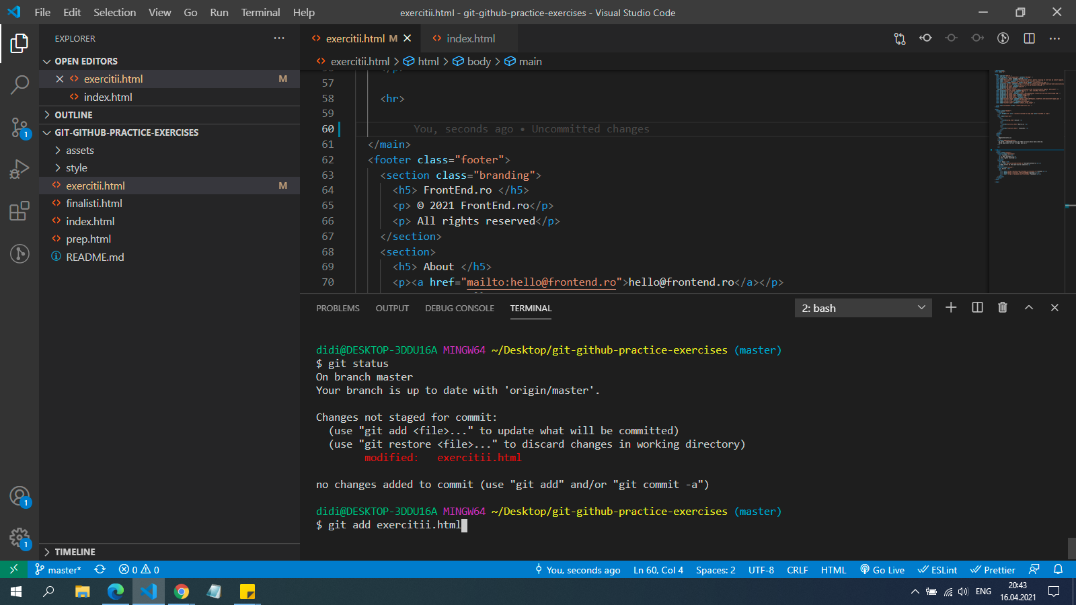This screenshot has height=605, width=1076.
Task: Open the Source Control view
Action: point(20,127)
